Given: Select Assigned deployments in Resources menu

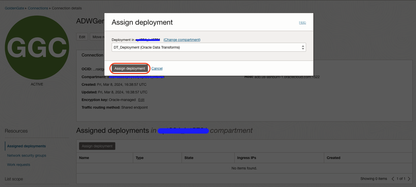Looking at the screenshot, I should pyautogui.click(x=27, y=146).
